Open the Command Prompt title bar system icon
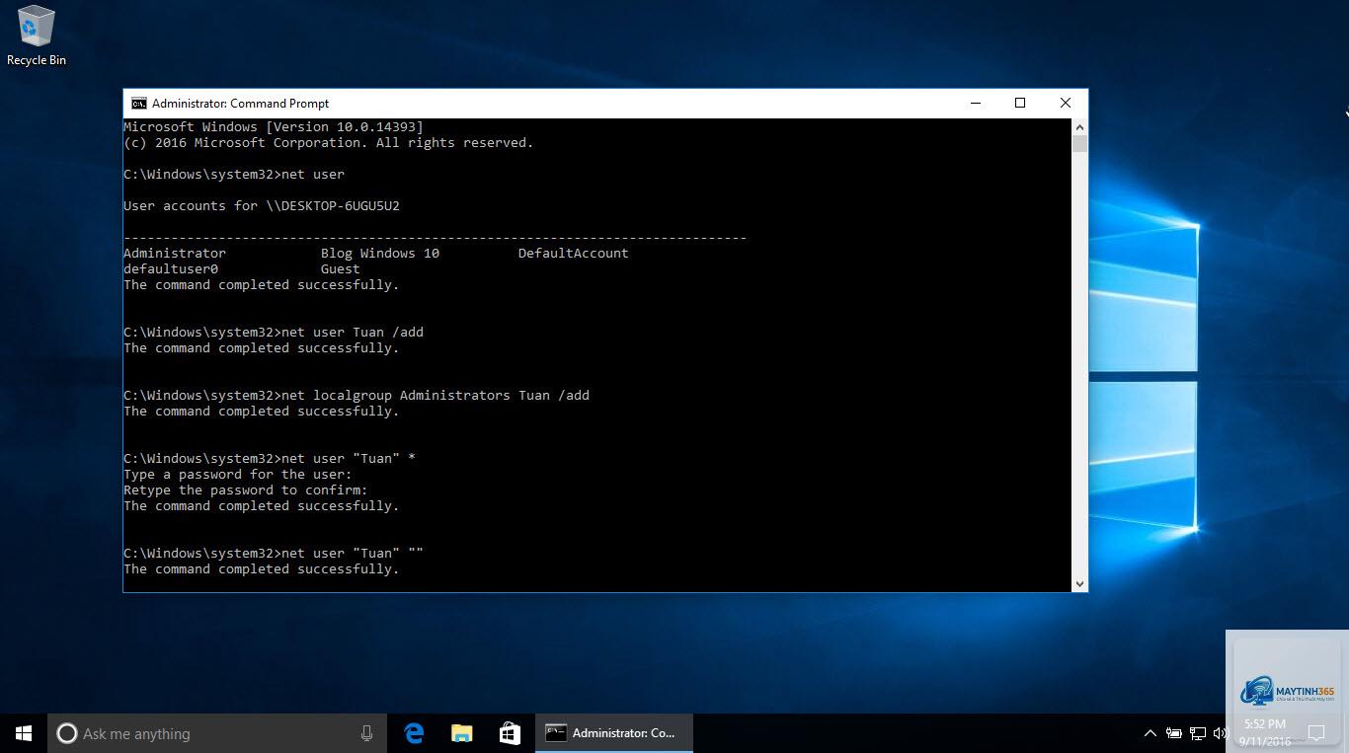This screenshot has height=753, width=1349. [139, 104]
